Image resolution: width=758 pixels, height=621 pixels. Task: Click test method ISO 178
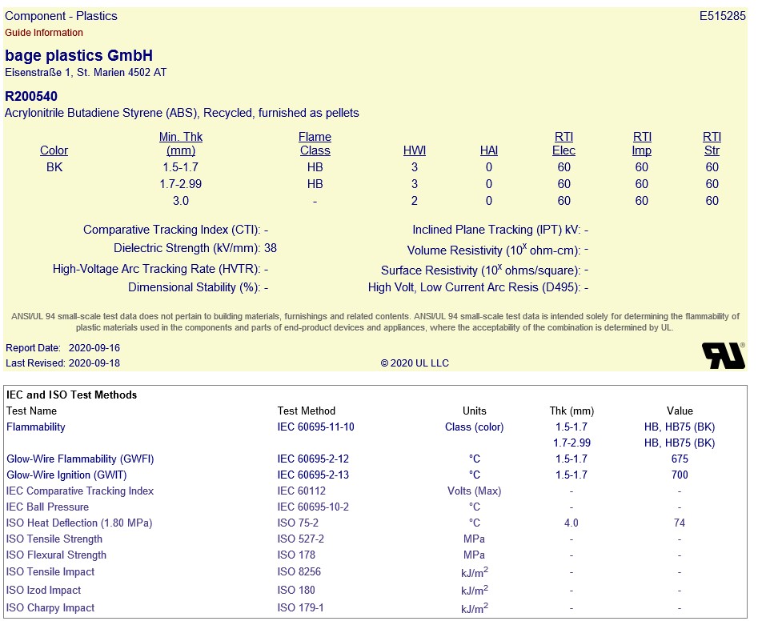[x=296, y=555]
